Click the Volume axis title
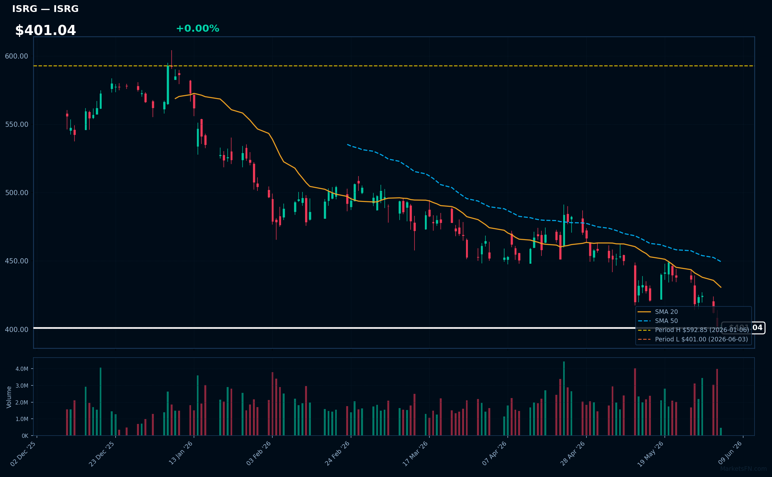Image resolution: width=772 pixels, height=477 pixels. pos(9,397)
